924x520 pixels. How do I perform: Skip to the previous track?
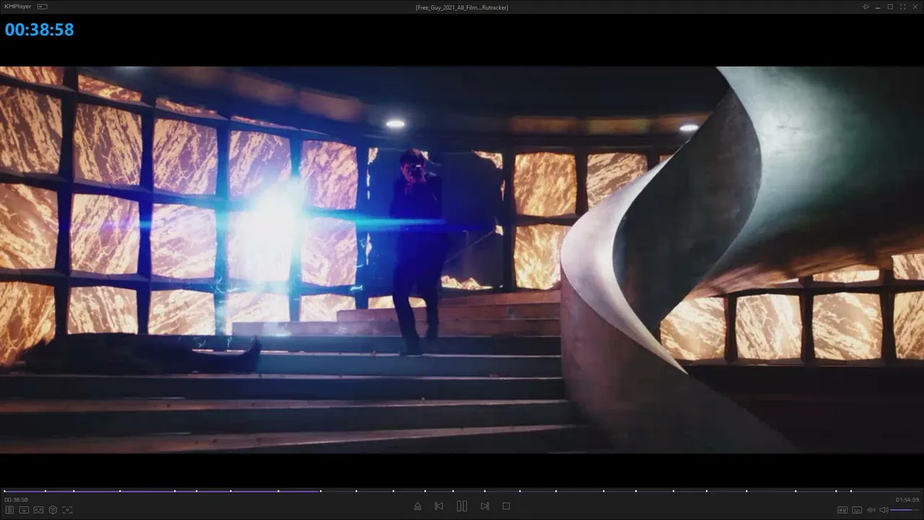[439, 506]
